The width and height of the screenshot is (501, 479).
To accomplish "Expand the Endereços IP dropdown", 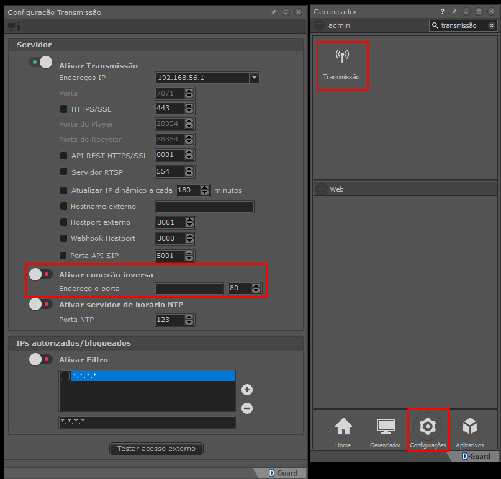I will [x=253, y=78].
